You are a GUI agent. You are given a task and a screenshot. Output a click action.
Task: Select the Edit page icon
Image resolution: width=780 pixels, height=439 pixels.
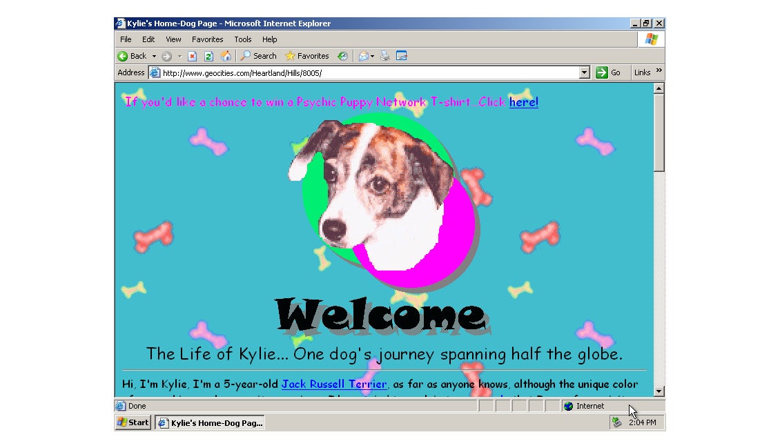[402, 56]
